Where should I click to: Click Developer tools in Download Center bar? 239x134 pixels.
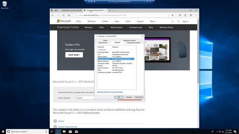136,28
